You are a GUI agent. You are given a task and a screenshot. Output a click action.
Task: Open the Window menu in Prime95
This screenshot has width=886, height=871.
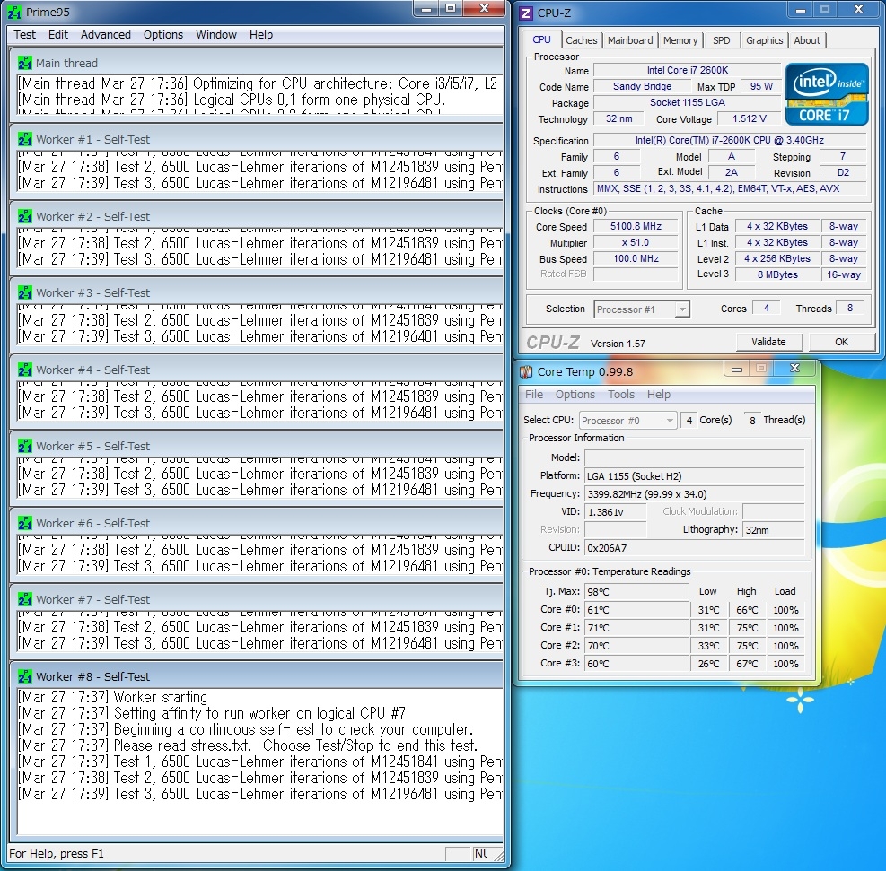(x=216, y=34)
